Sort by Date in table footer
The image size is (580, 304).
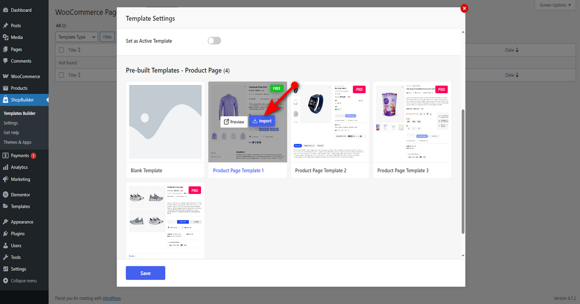(x=512, y=75)
